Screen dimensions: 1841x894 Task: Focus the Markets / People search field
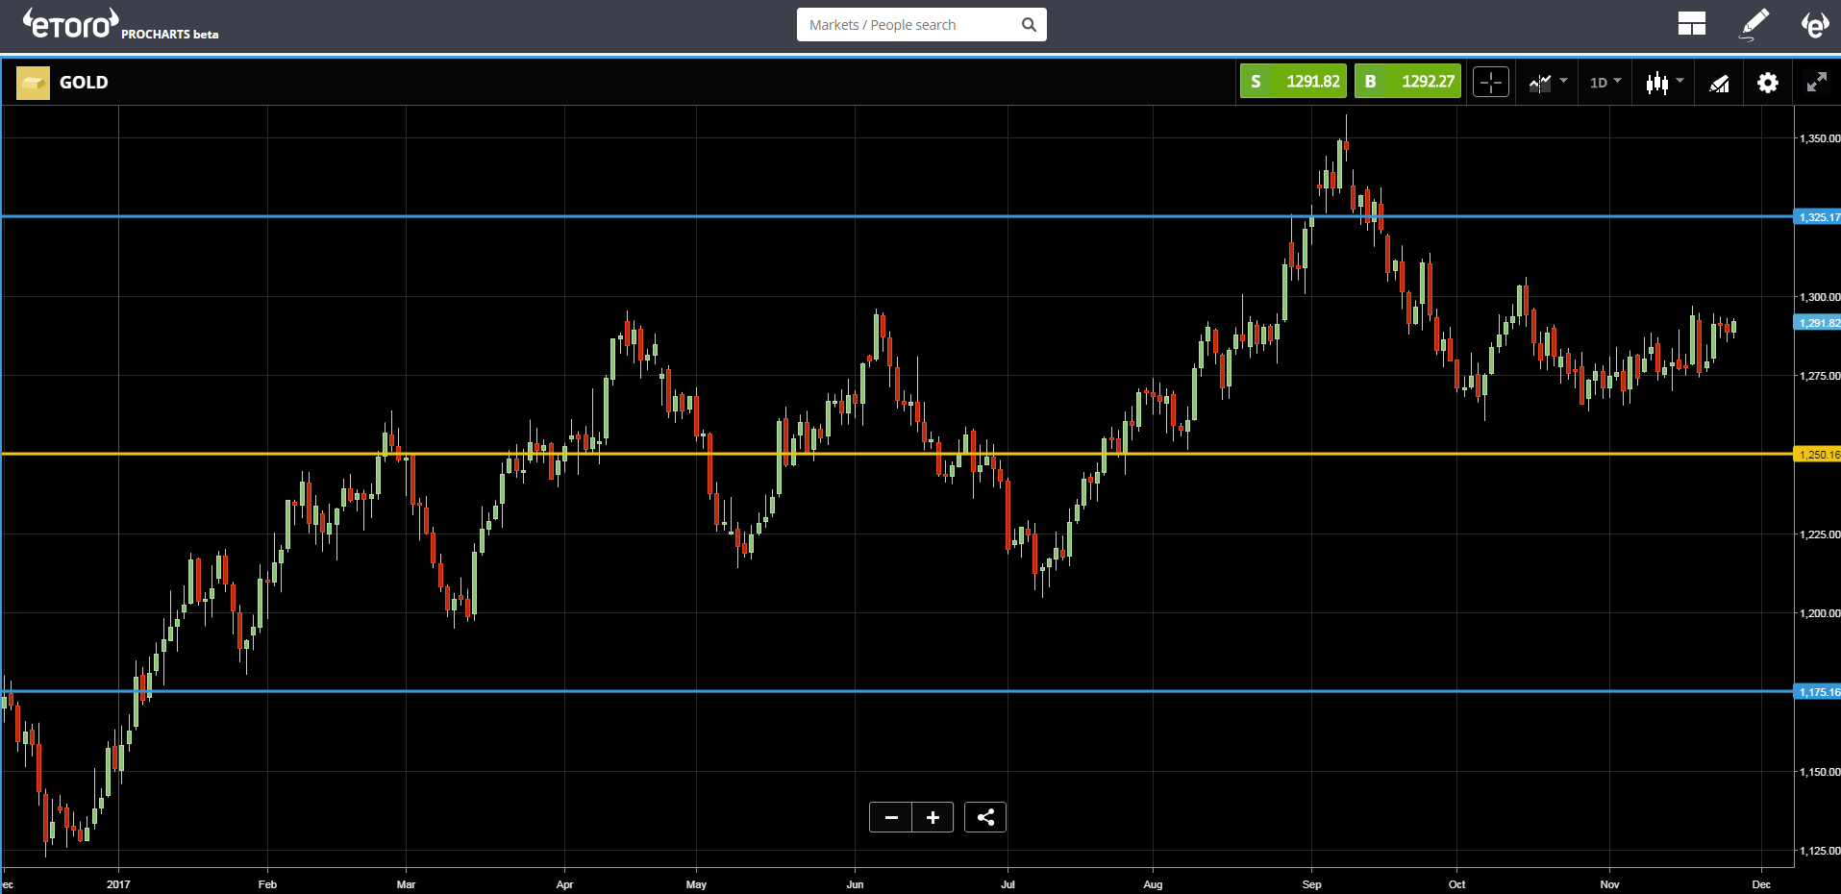point(921,25)
